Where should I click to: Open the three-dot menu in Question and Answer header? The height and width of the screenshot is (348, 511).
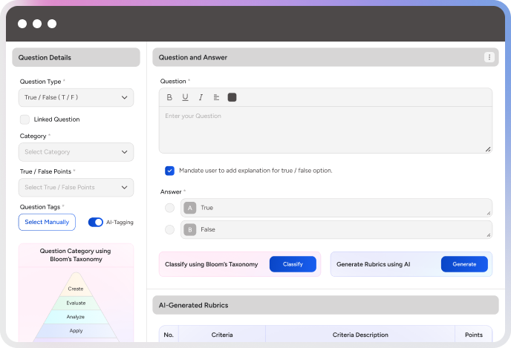point(489,57)
